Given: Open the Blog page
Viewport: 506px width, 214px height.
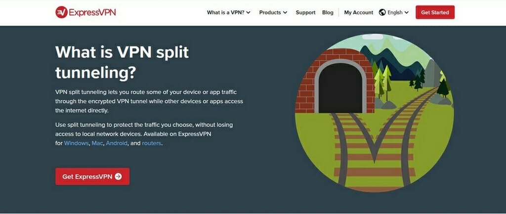Looking at the screenshot, I should pyautogui.click(x=328, y=12).
